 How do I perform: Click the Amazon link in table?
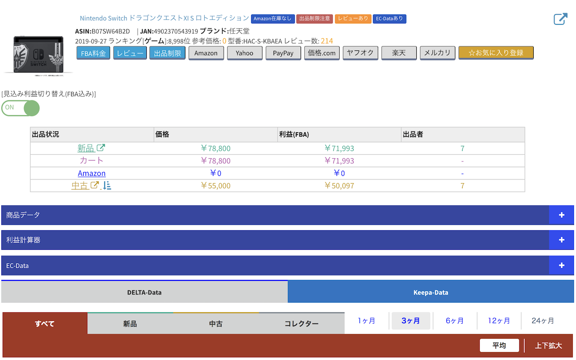click(x=92, y=173)
